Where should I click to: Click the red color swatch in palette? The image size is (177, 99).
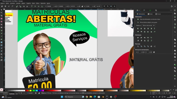pyautogui.click(x=27, y=90)
